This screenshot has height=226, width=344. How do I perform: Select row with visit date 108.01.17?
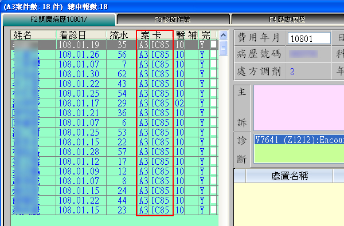[x=114, y=103]
